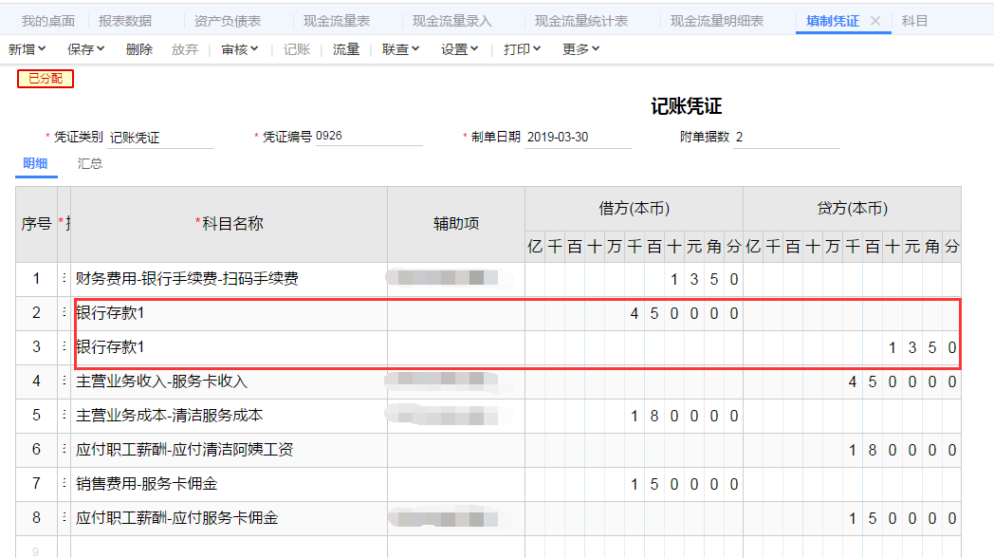This screenshot has width=994, height=558.
Task: Open the 联查 dropdown
Action: 398,48
